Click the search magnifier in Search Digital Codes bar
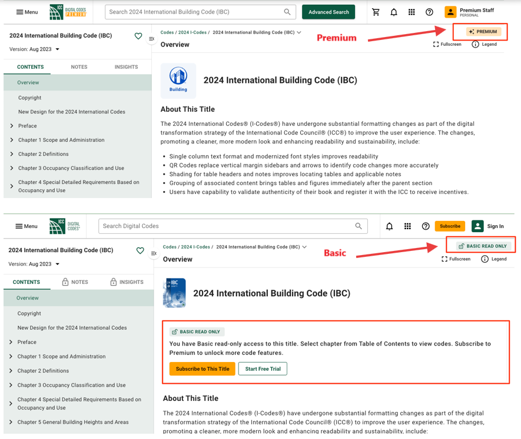The height and width of the screenshot is (439, 521). click(x=358, y=226)
